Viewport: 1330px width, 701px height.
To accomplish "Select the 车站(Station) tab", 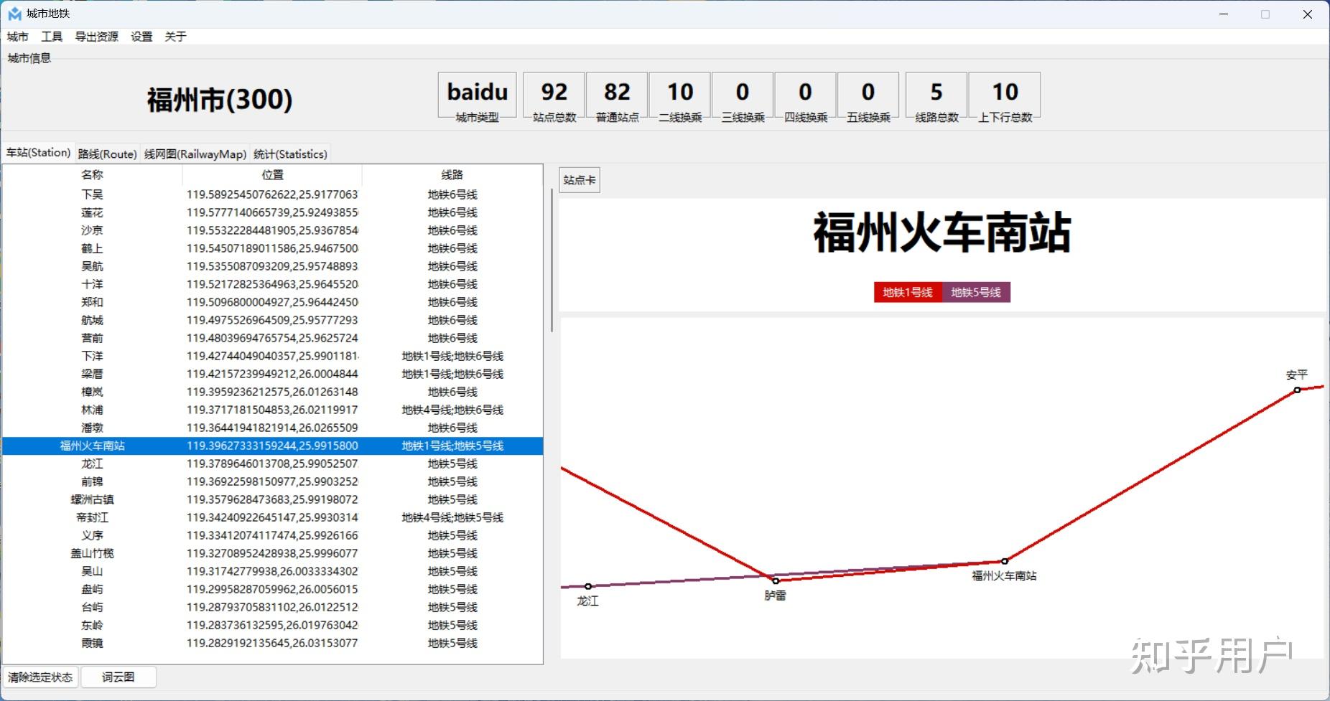I will [x=39, y=154].
